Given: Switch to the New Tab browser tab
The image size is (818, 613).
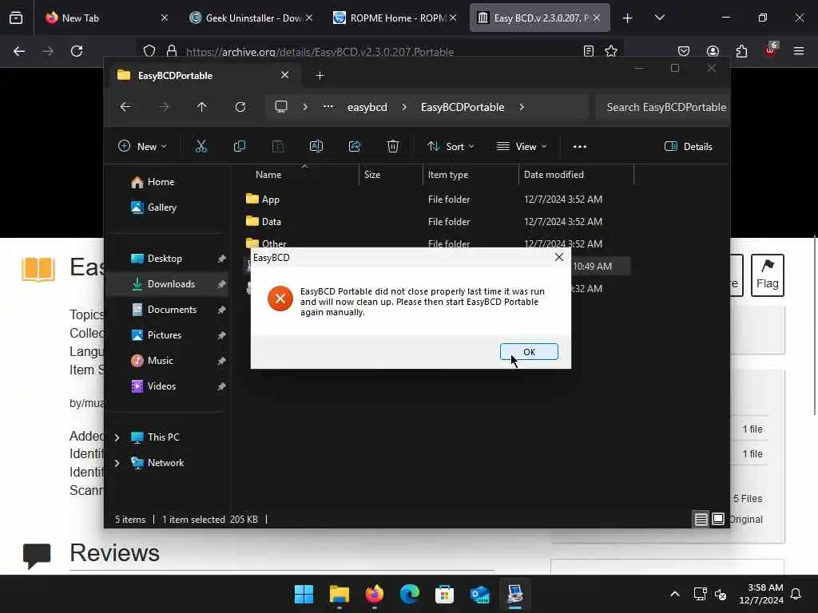Looking at the screenshot, I should [107, 18].
